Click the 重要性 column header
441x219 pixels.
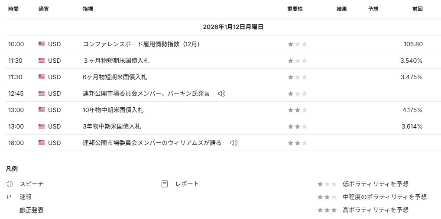coord(295,9)
